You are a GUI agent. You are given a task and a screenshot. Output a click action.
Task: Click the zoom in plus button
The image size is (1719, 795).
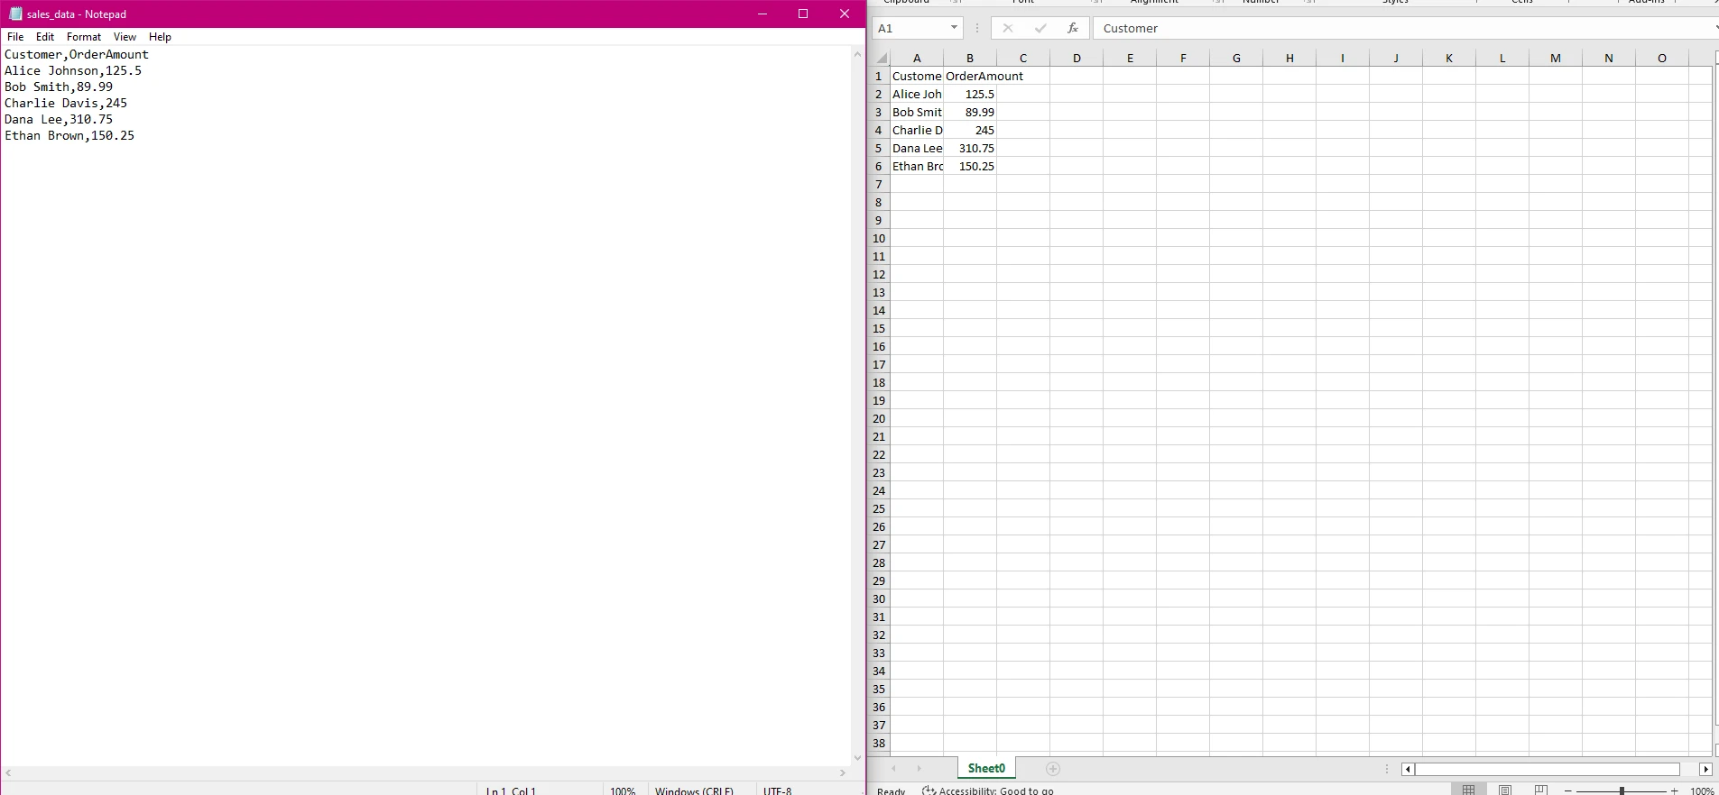coord(1675,790)
